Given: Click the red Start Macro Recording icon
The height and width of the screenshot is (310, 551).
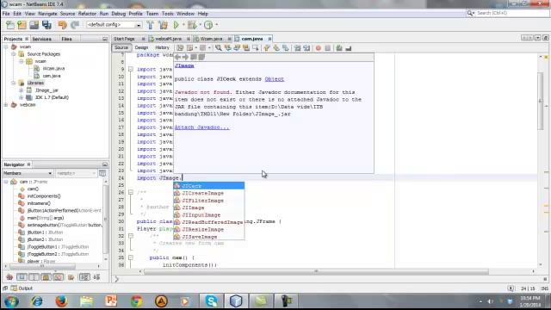Looking at the screenshot, I should [x=319, y=48].
